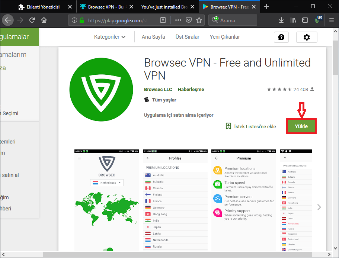This screenshot has height=258, width=339.
Task: Click the 24.408 ratings count
Action: click(x=301, y=89)
